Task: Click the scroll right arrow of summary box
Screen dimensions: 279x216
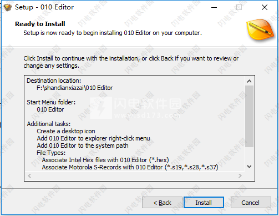Action: click(240, 175)
